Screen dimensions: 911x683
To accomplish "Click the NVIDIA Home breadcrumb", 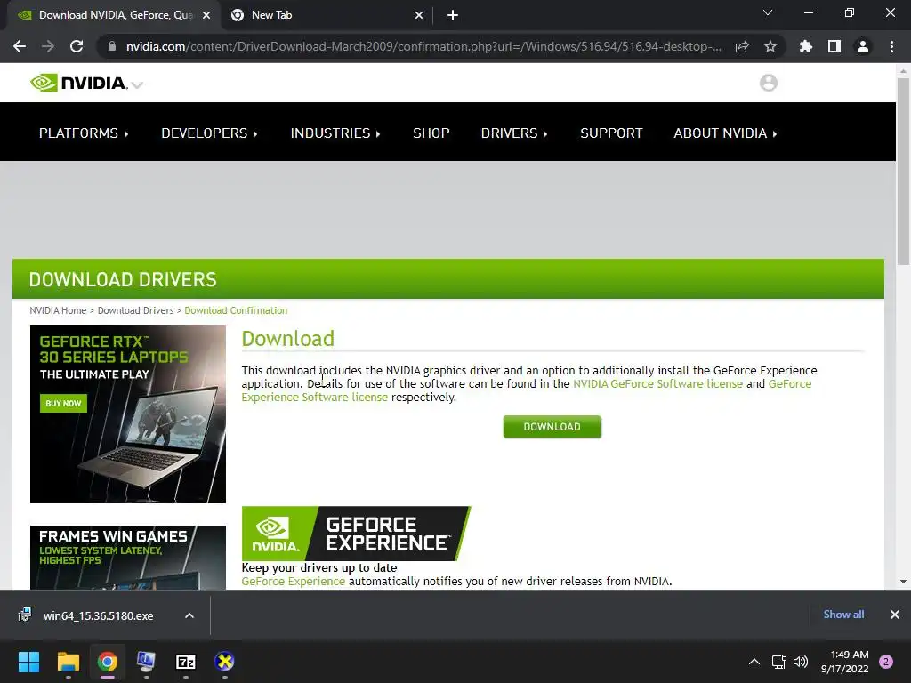I will coord(58,310).
